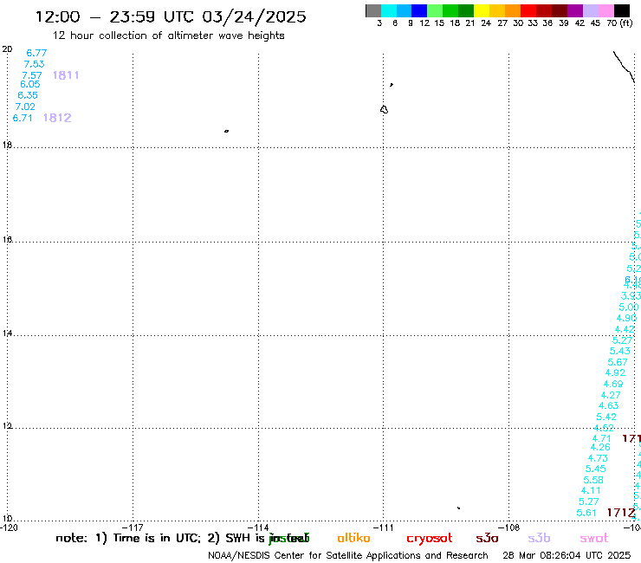
Task: Click the title '12:00 – 23:59 UTC 03/24/2025'
Action: coord(171,17)
